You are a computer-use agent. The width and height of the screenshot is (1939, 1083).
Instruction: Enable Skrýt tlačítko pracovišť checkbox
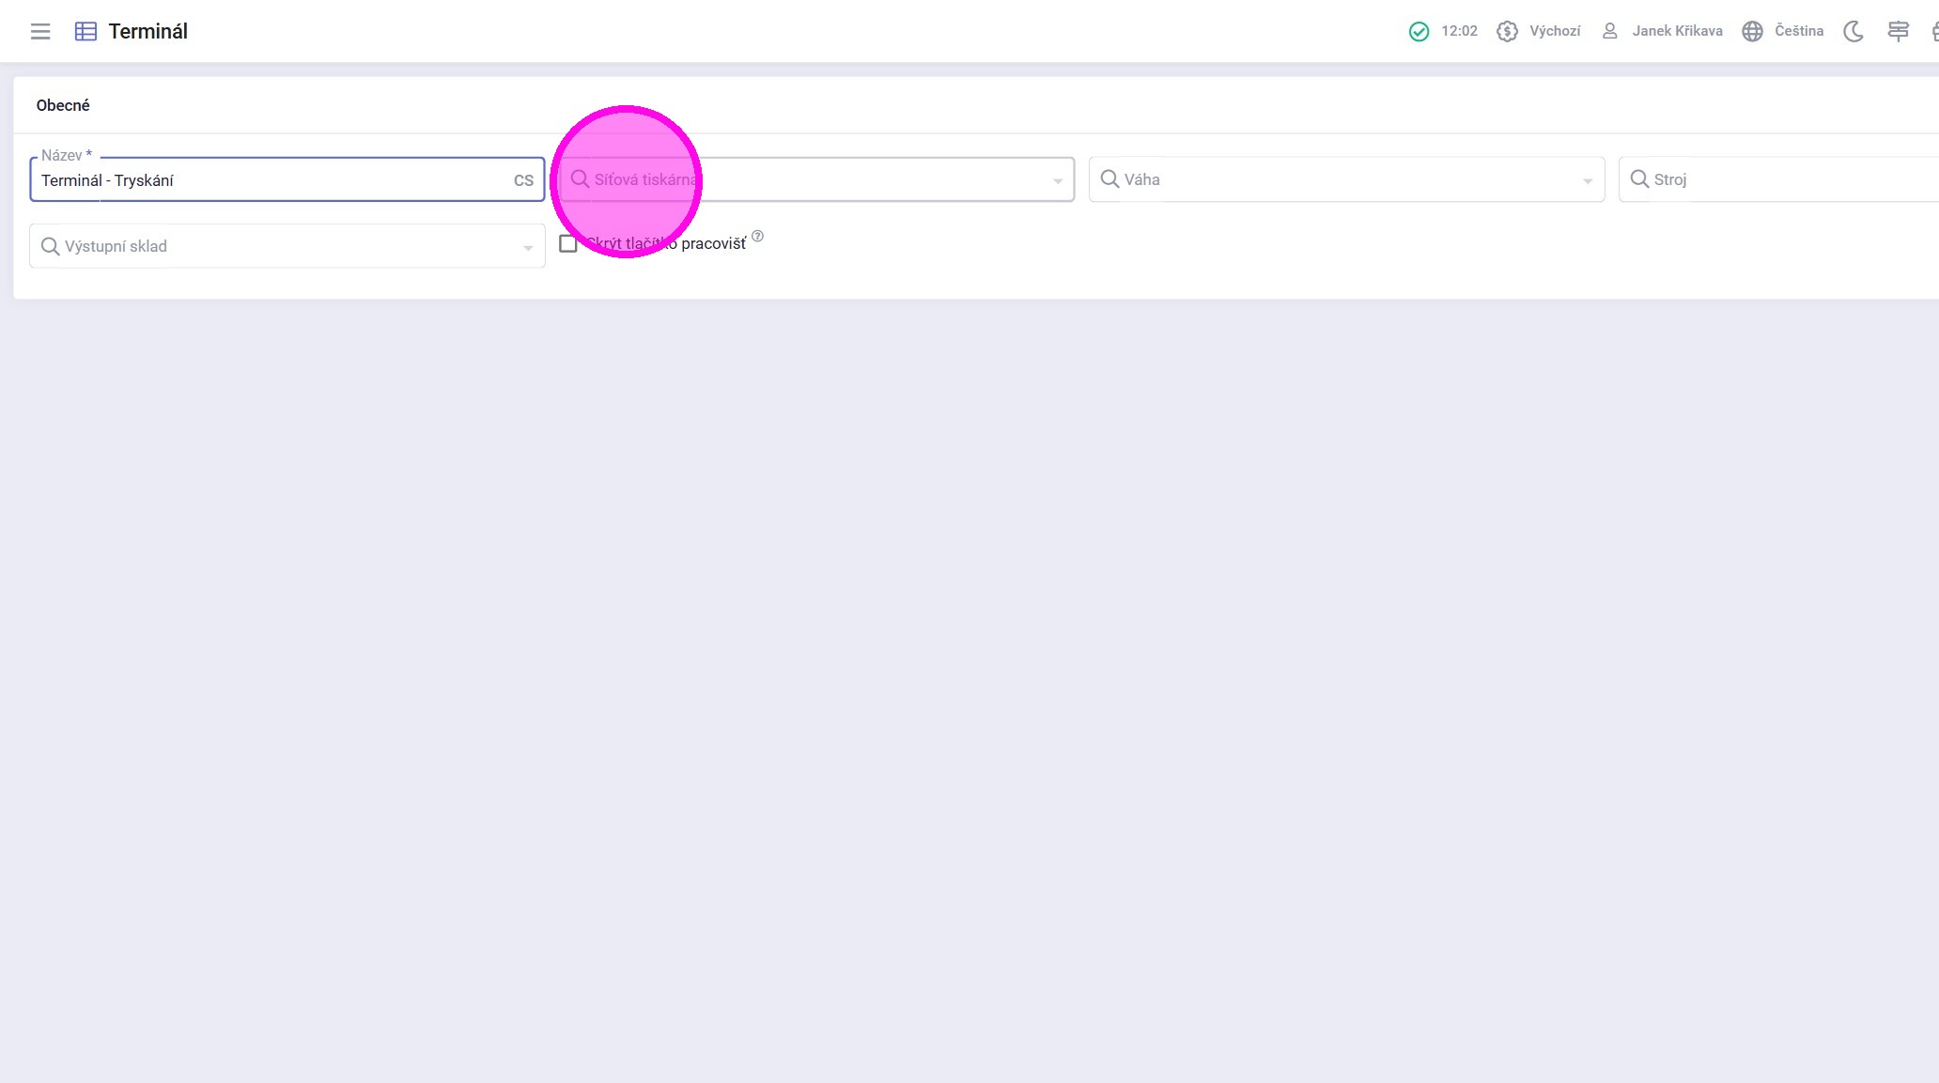pos(568,244)
